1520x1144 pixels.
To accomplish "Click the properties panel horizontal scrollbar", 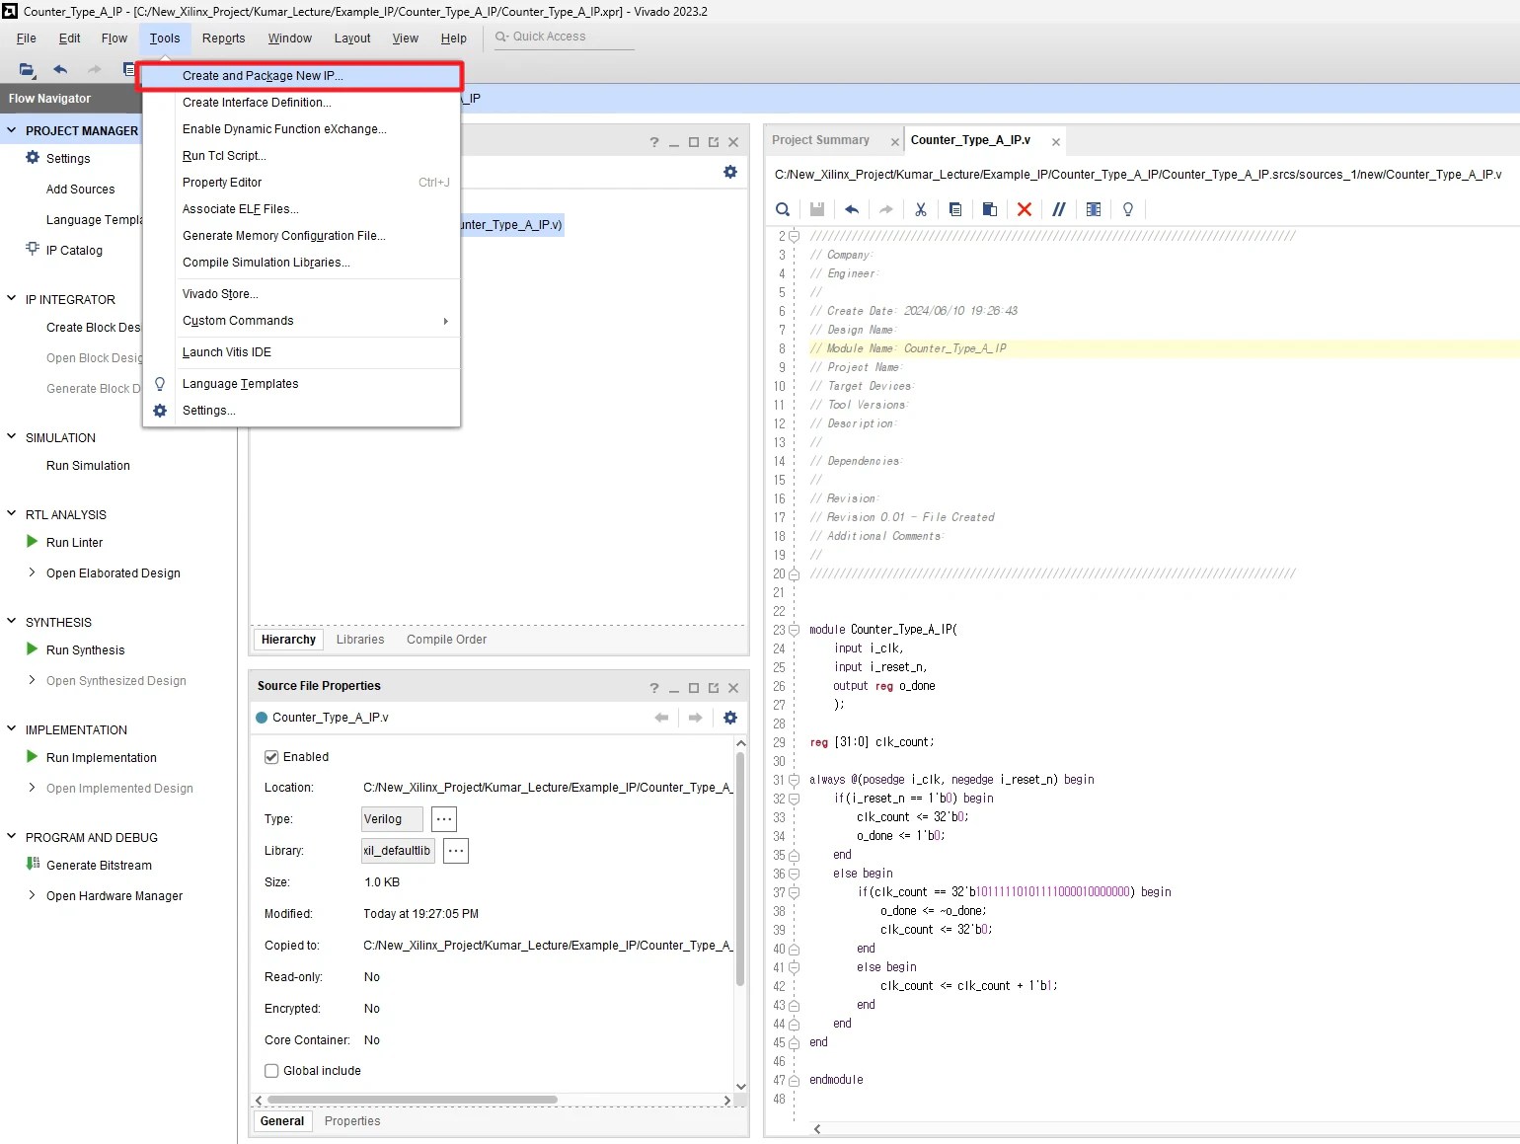I will pyautogui.click(x=413, y=1100).
